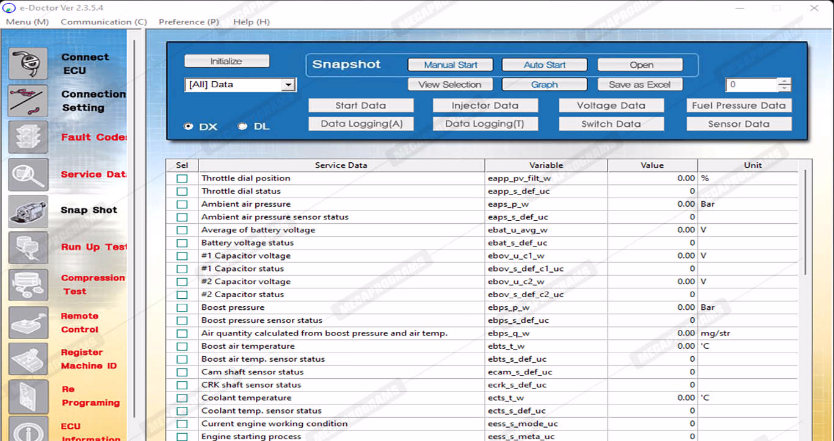Open the Run Up Test icon
Image resolution: width=834 pixels, height=441 pixels.
[x=28, y=248]
